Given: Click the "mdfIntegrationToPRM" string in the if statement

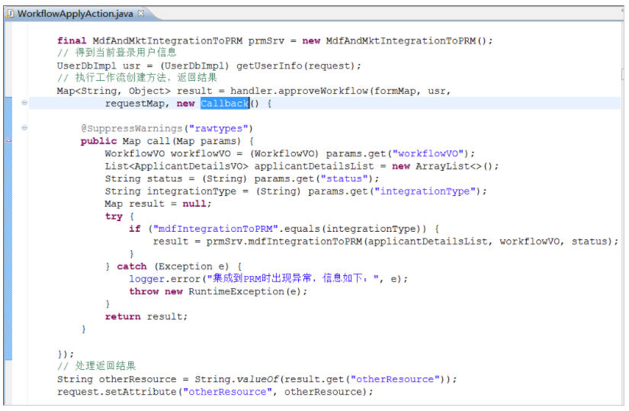Looking at the screenshot, I should coord(216,229).
